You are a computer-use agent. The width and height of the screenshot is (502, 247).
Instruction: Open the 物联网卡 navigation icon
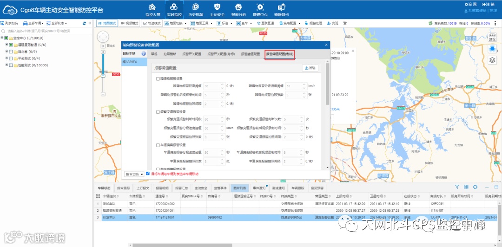tap(282, 7)
